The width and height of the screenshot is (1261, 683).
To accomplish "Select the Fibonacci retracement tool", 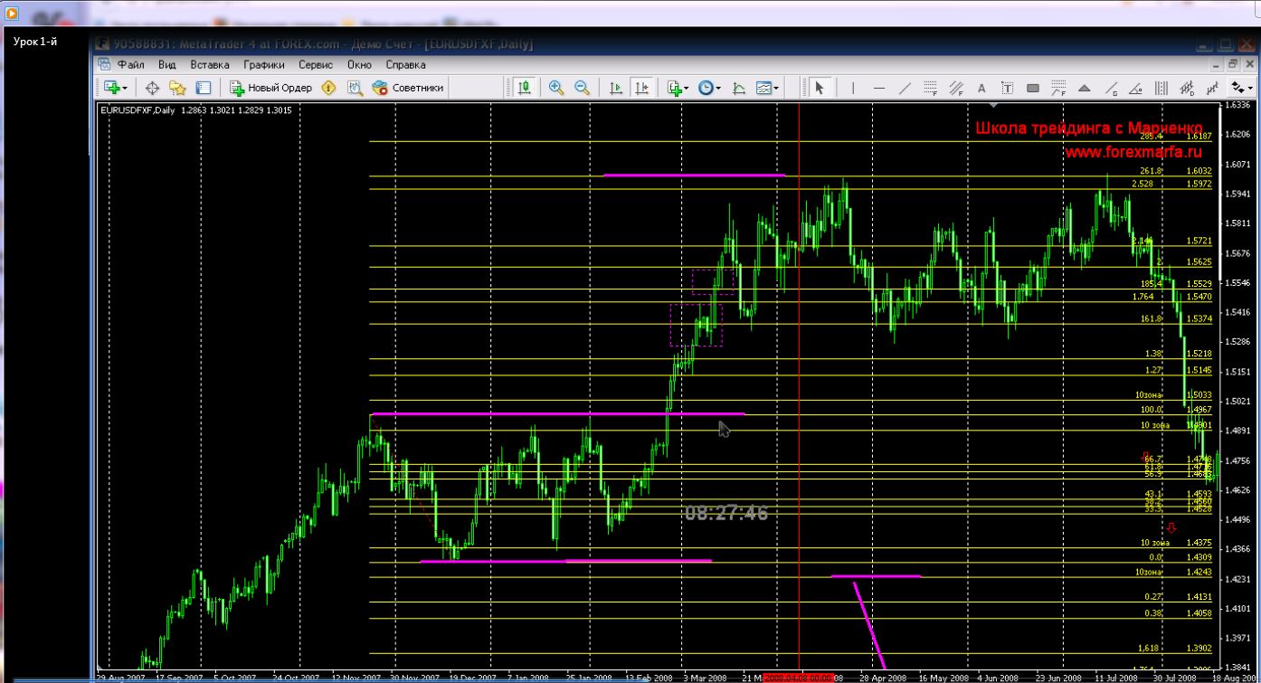I will pos(930,88).
